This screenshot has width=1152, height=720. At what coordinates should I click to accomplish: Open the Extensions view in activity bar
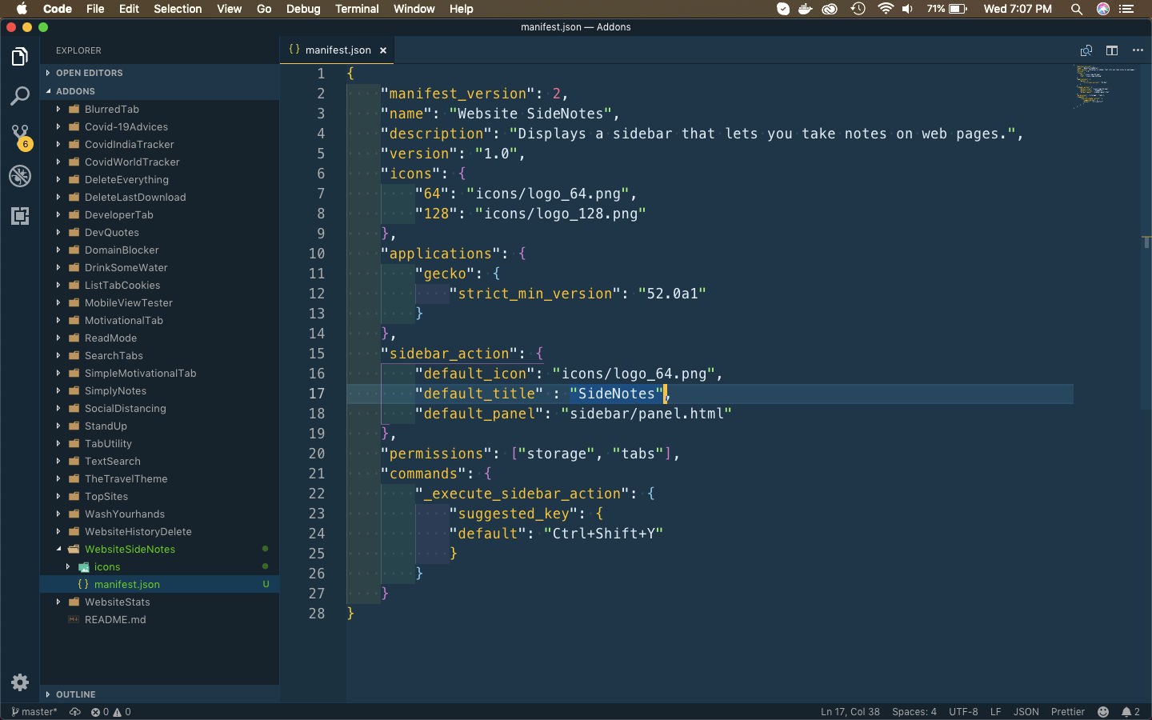pyautogui.click(x=20, y=216)
